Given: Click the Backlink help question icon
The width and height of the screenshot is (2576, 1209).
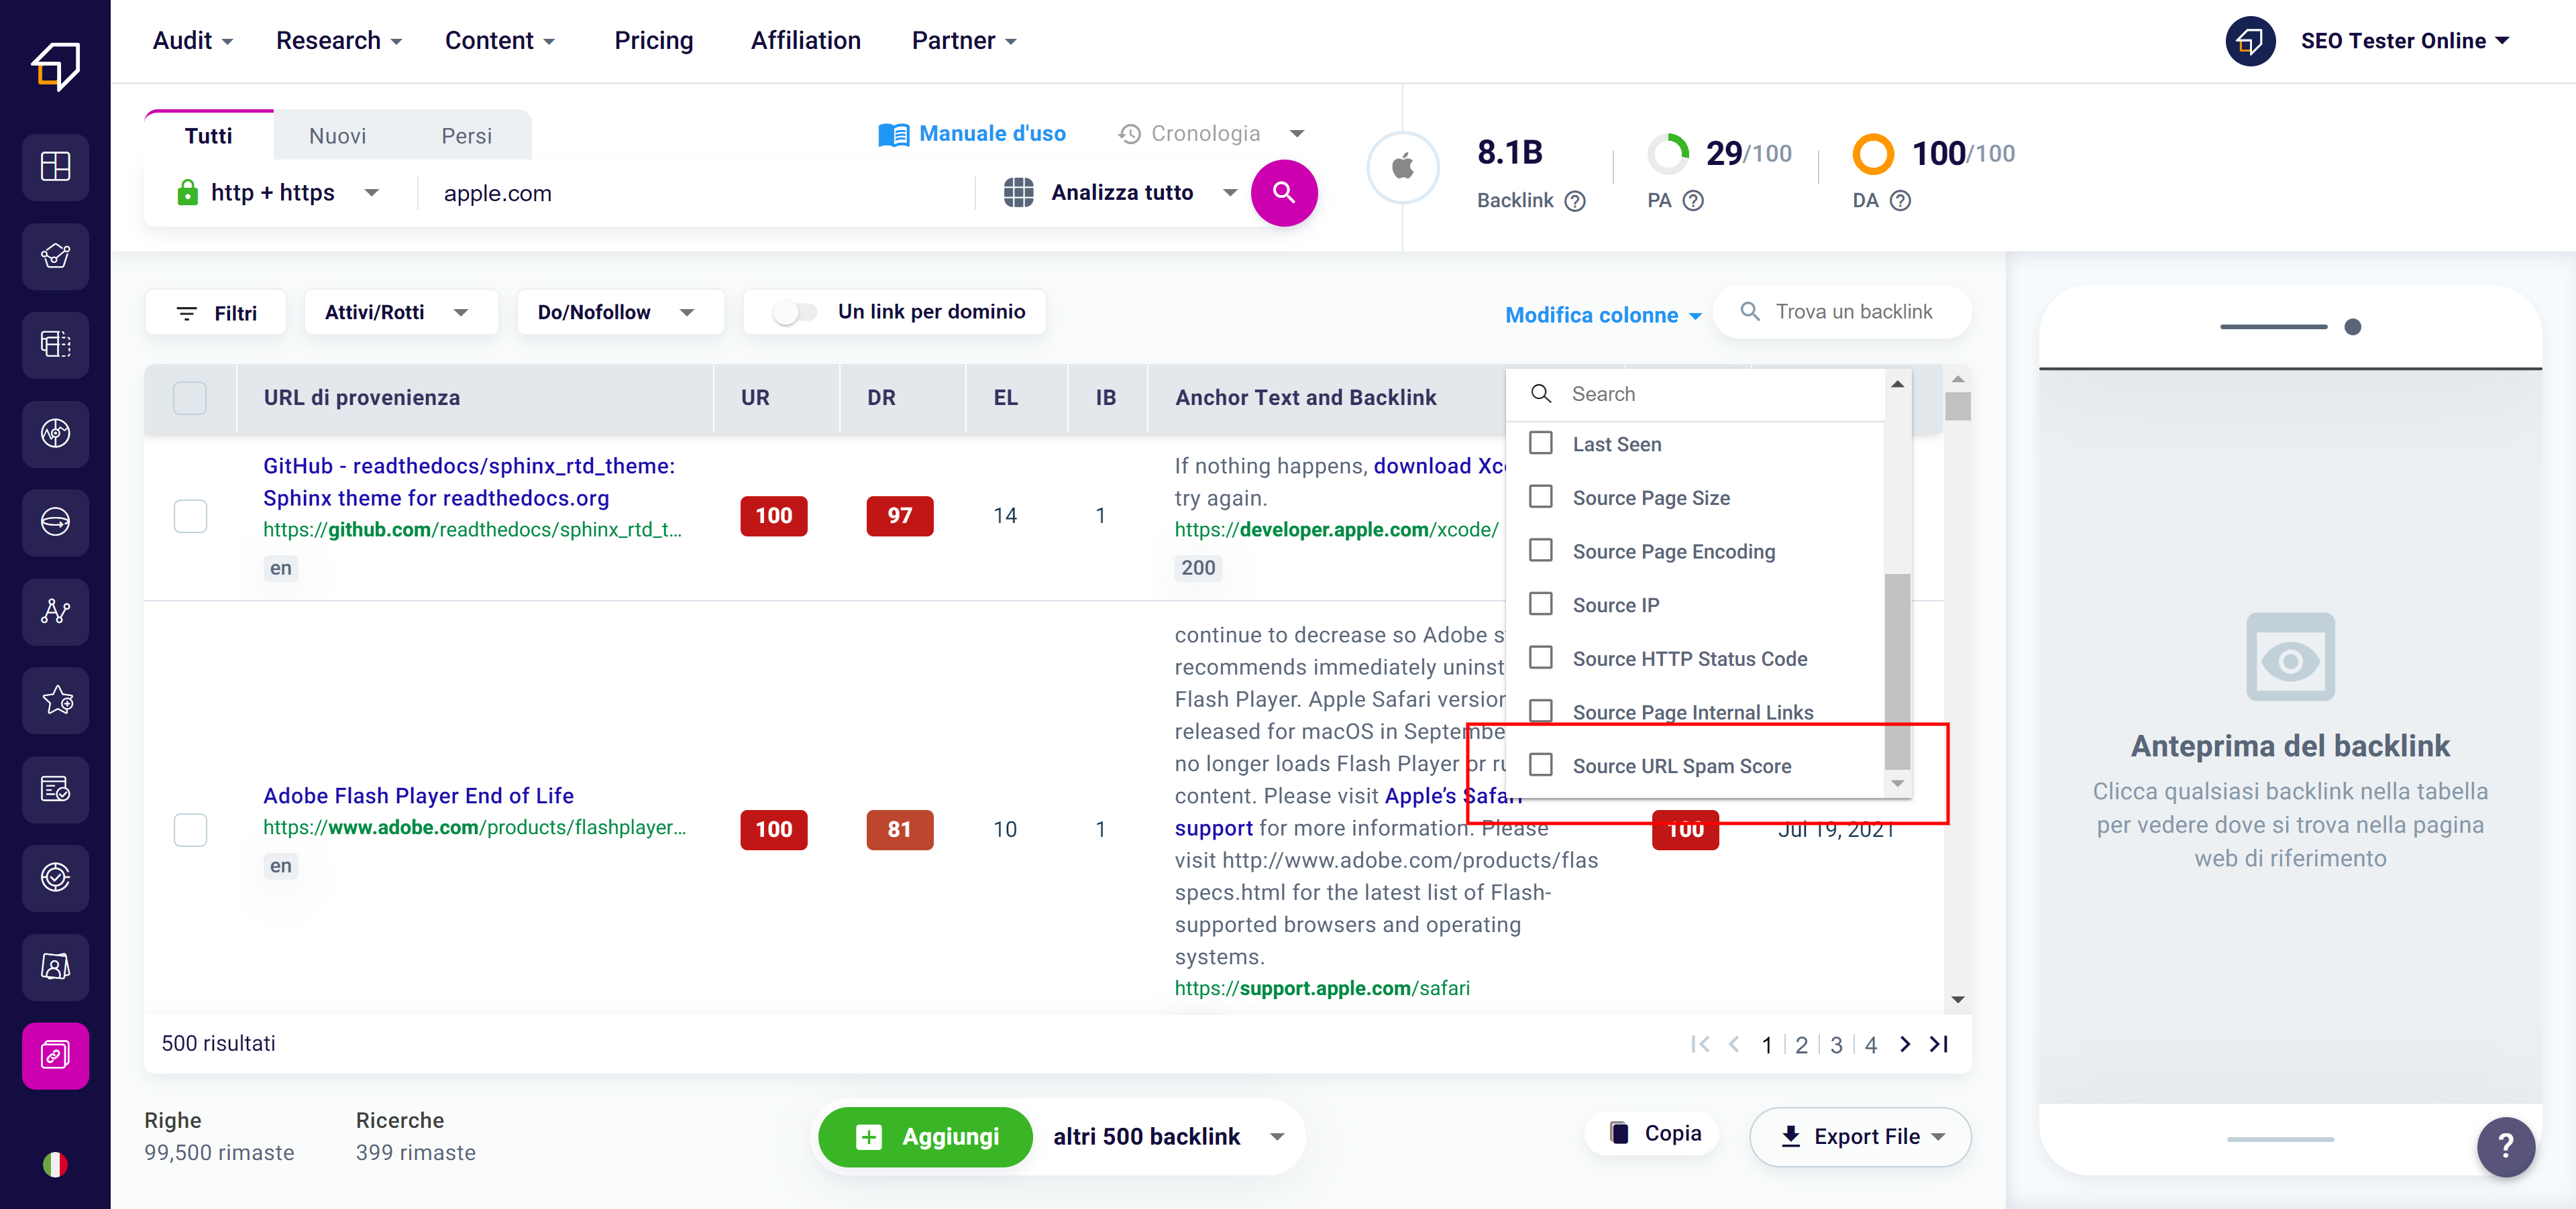Looking at the screenshot, I should click(x=1575, y=201).
